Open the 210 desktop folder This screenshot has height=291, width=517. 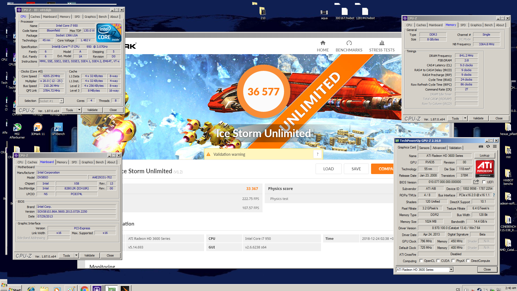pyautogui.click(x=263, y=13)
